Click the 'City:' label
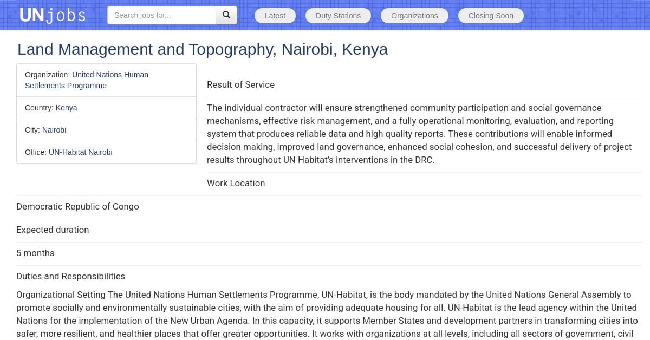Screen dimensions: 650x340 coord(32,130)
